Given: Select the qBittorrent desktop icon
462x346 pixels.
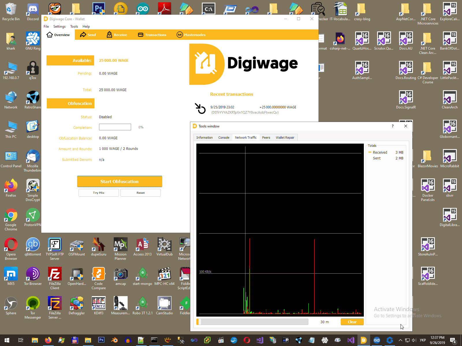Looking at the screenshot, I should click(x=33, y=247).
